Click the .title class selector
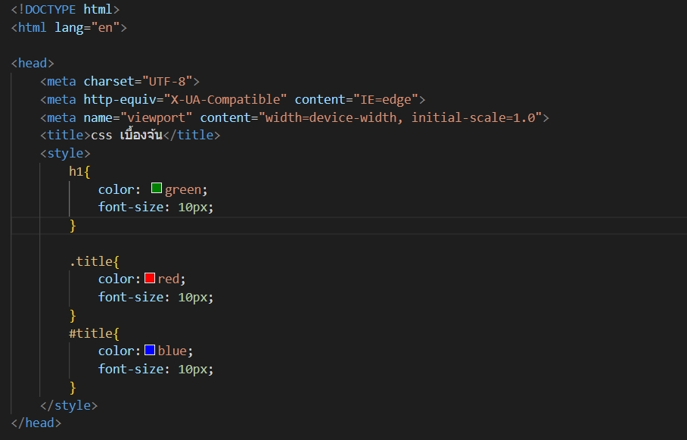Image resolution: width=687 pixels, height=440 pixels. pyautogui.click(x=91, y=261)
